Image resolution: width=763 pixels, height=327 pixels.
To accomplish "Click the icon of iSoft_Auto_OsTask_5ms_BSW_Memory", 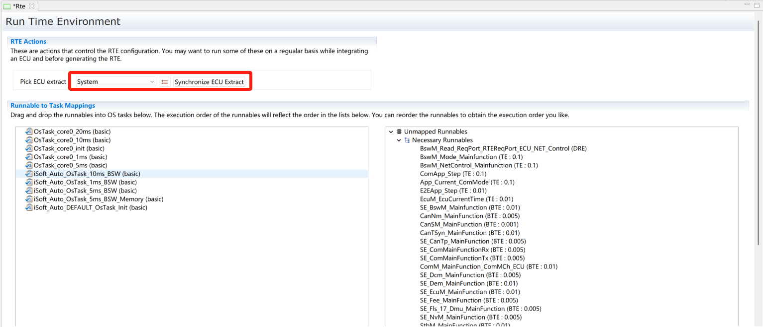I will (29, 199).
